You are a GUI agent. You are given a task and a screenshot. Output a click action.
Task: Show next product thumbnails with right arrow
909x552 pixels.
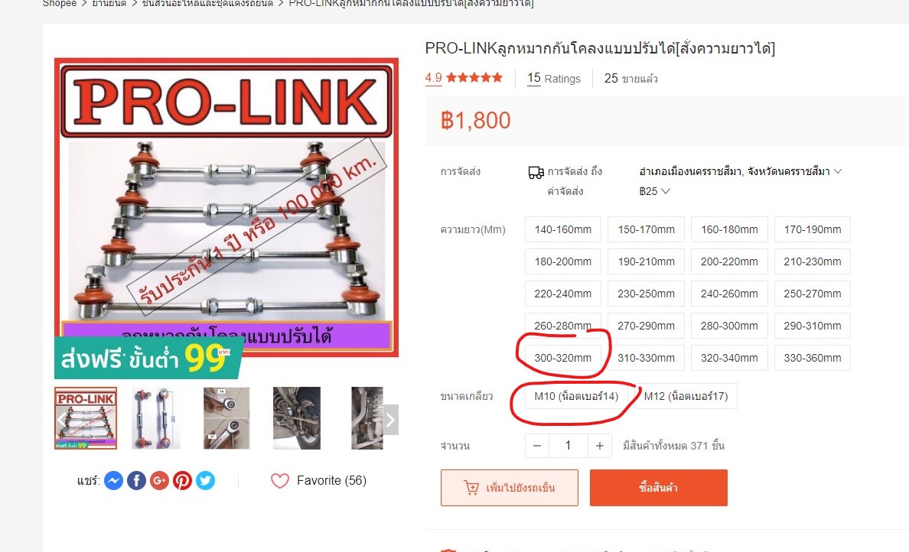pos(391,420)
